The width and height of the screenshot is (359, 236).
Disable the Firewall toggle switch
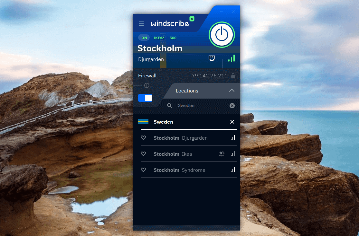pos(145,98)
